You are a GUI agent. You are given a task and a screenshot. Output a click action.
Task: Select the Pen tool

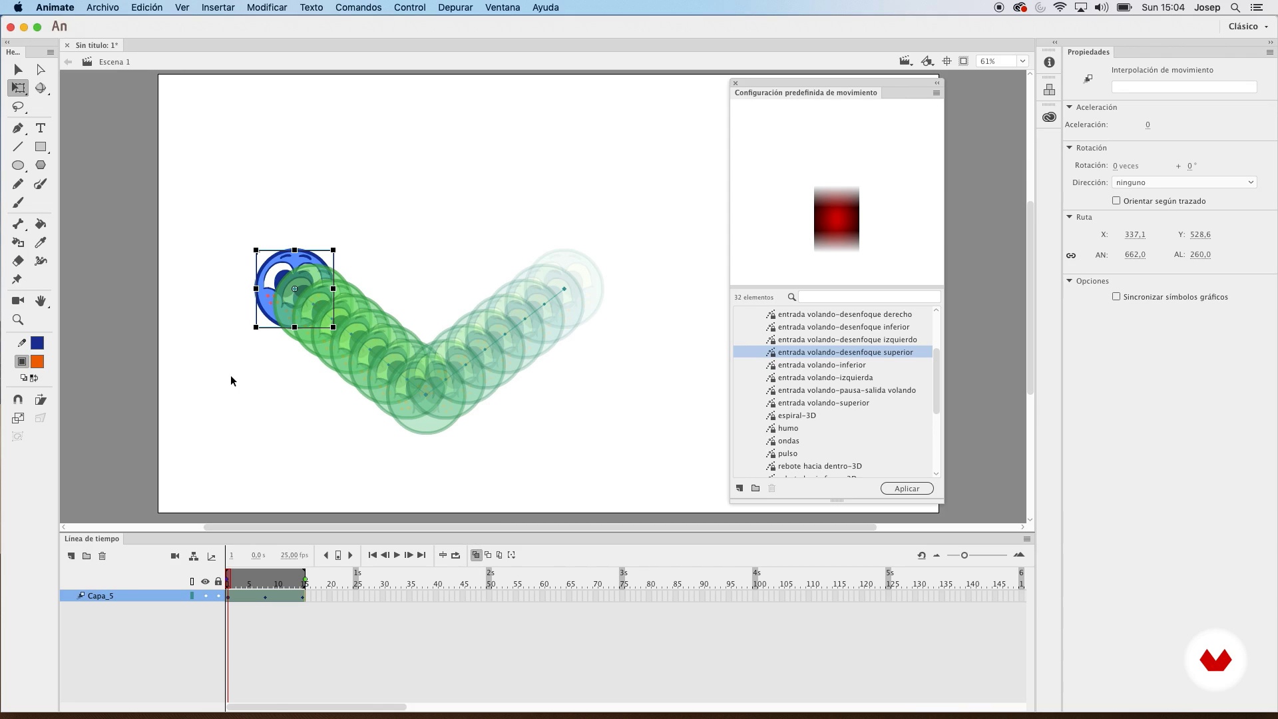click(18, 128)
